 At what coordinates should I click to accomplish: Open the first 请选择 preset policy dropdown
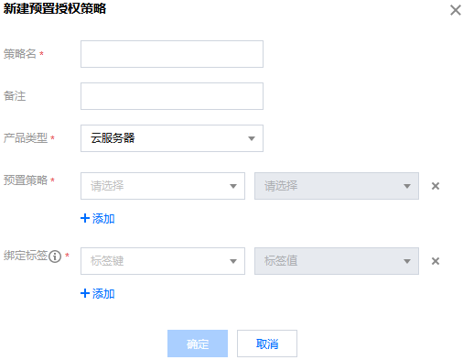163,186
